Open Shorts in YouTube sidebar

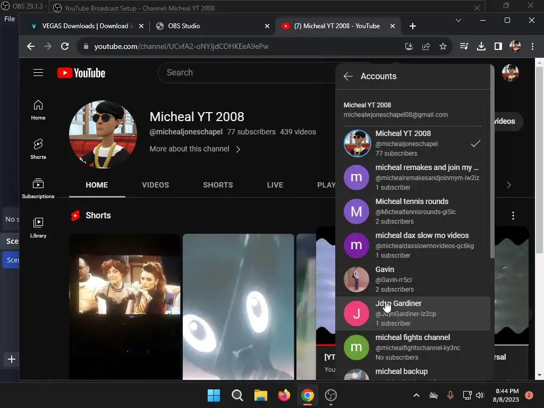click(38, 149)
